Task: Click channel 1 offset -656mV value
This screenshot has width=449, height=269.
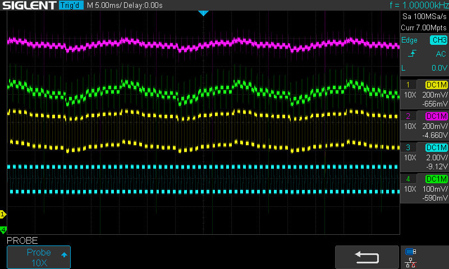Action: (x=434, y=104)
